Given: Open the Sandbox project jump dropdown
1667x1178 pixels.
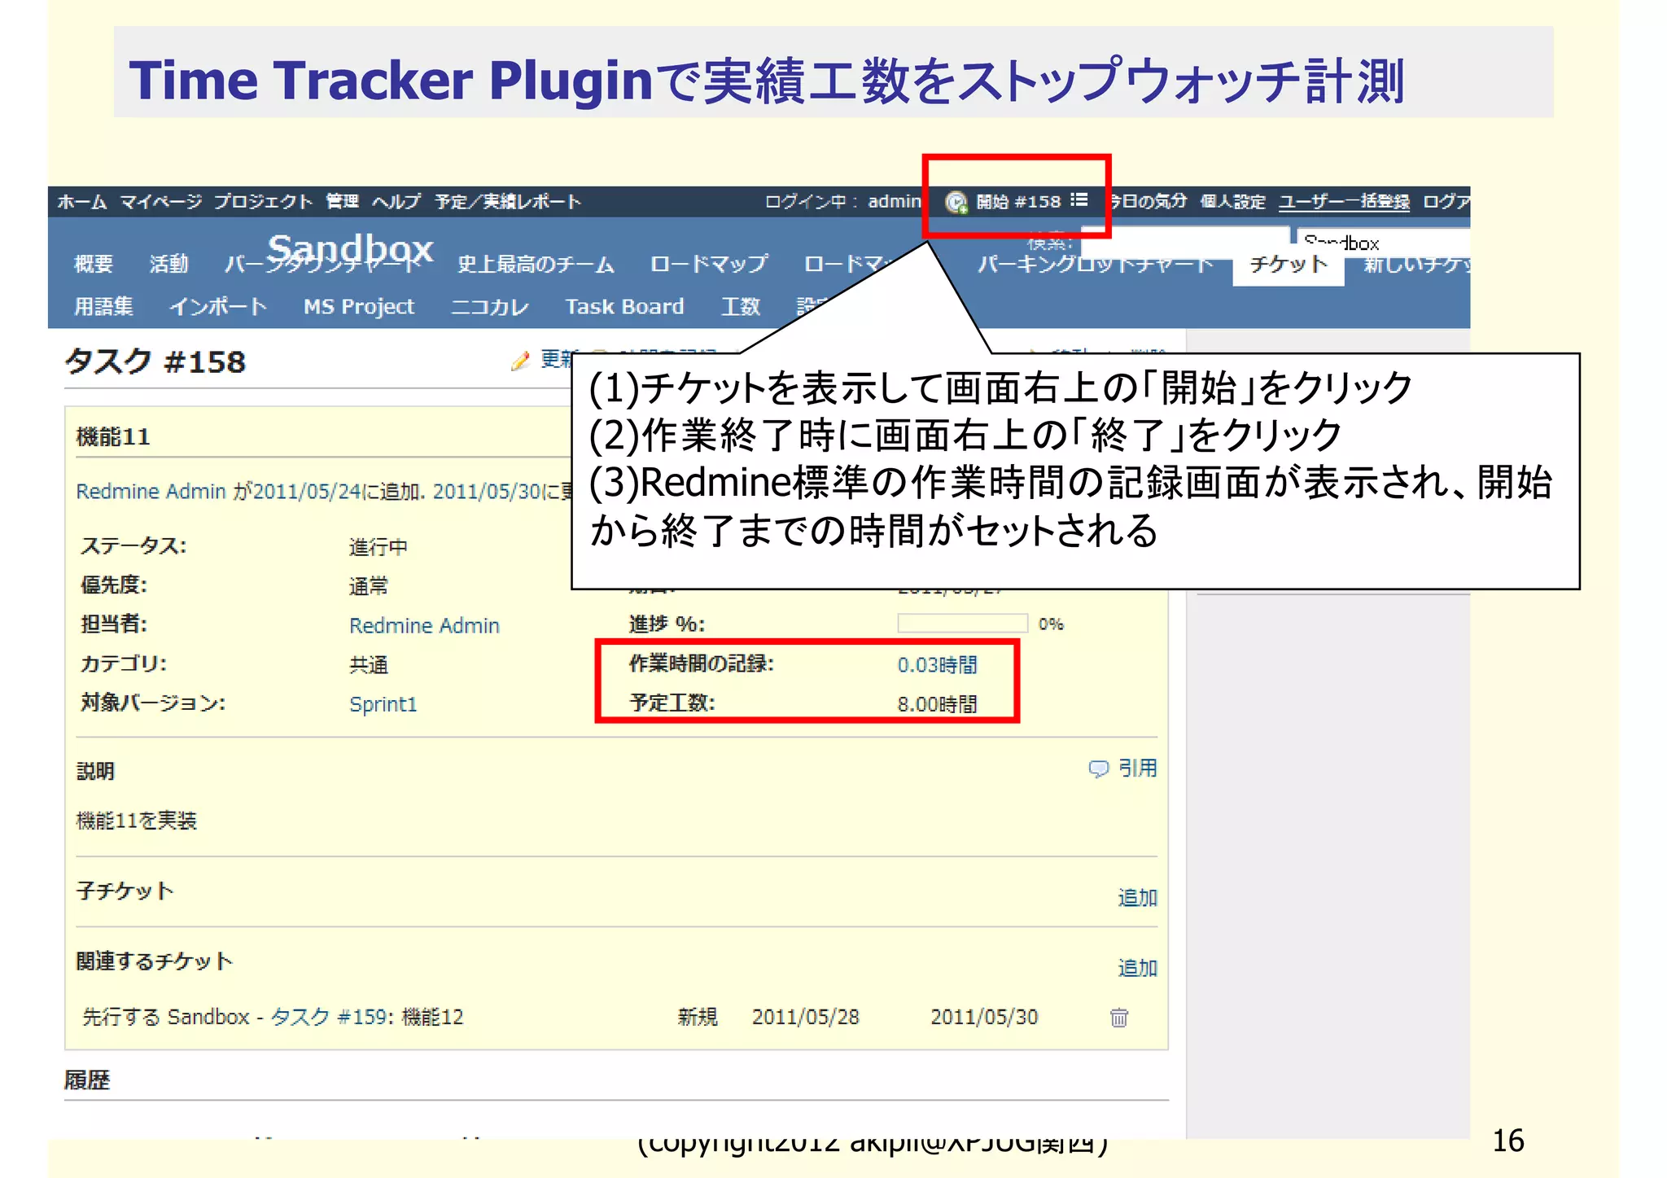Looking at the screenshot, I should pos(1383,241).
